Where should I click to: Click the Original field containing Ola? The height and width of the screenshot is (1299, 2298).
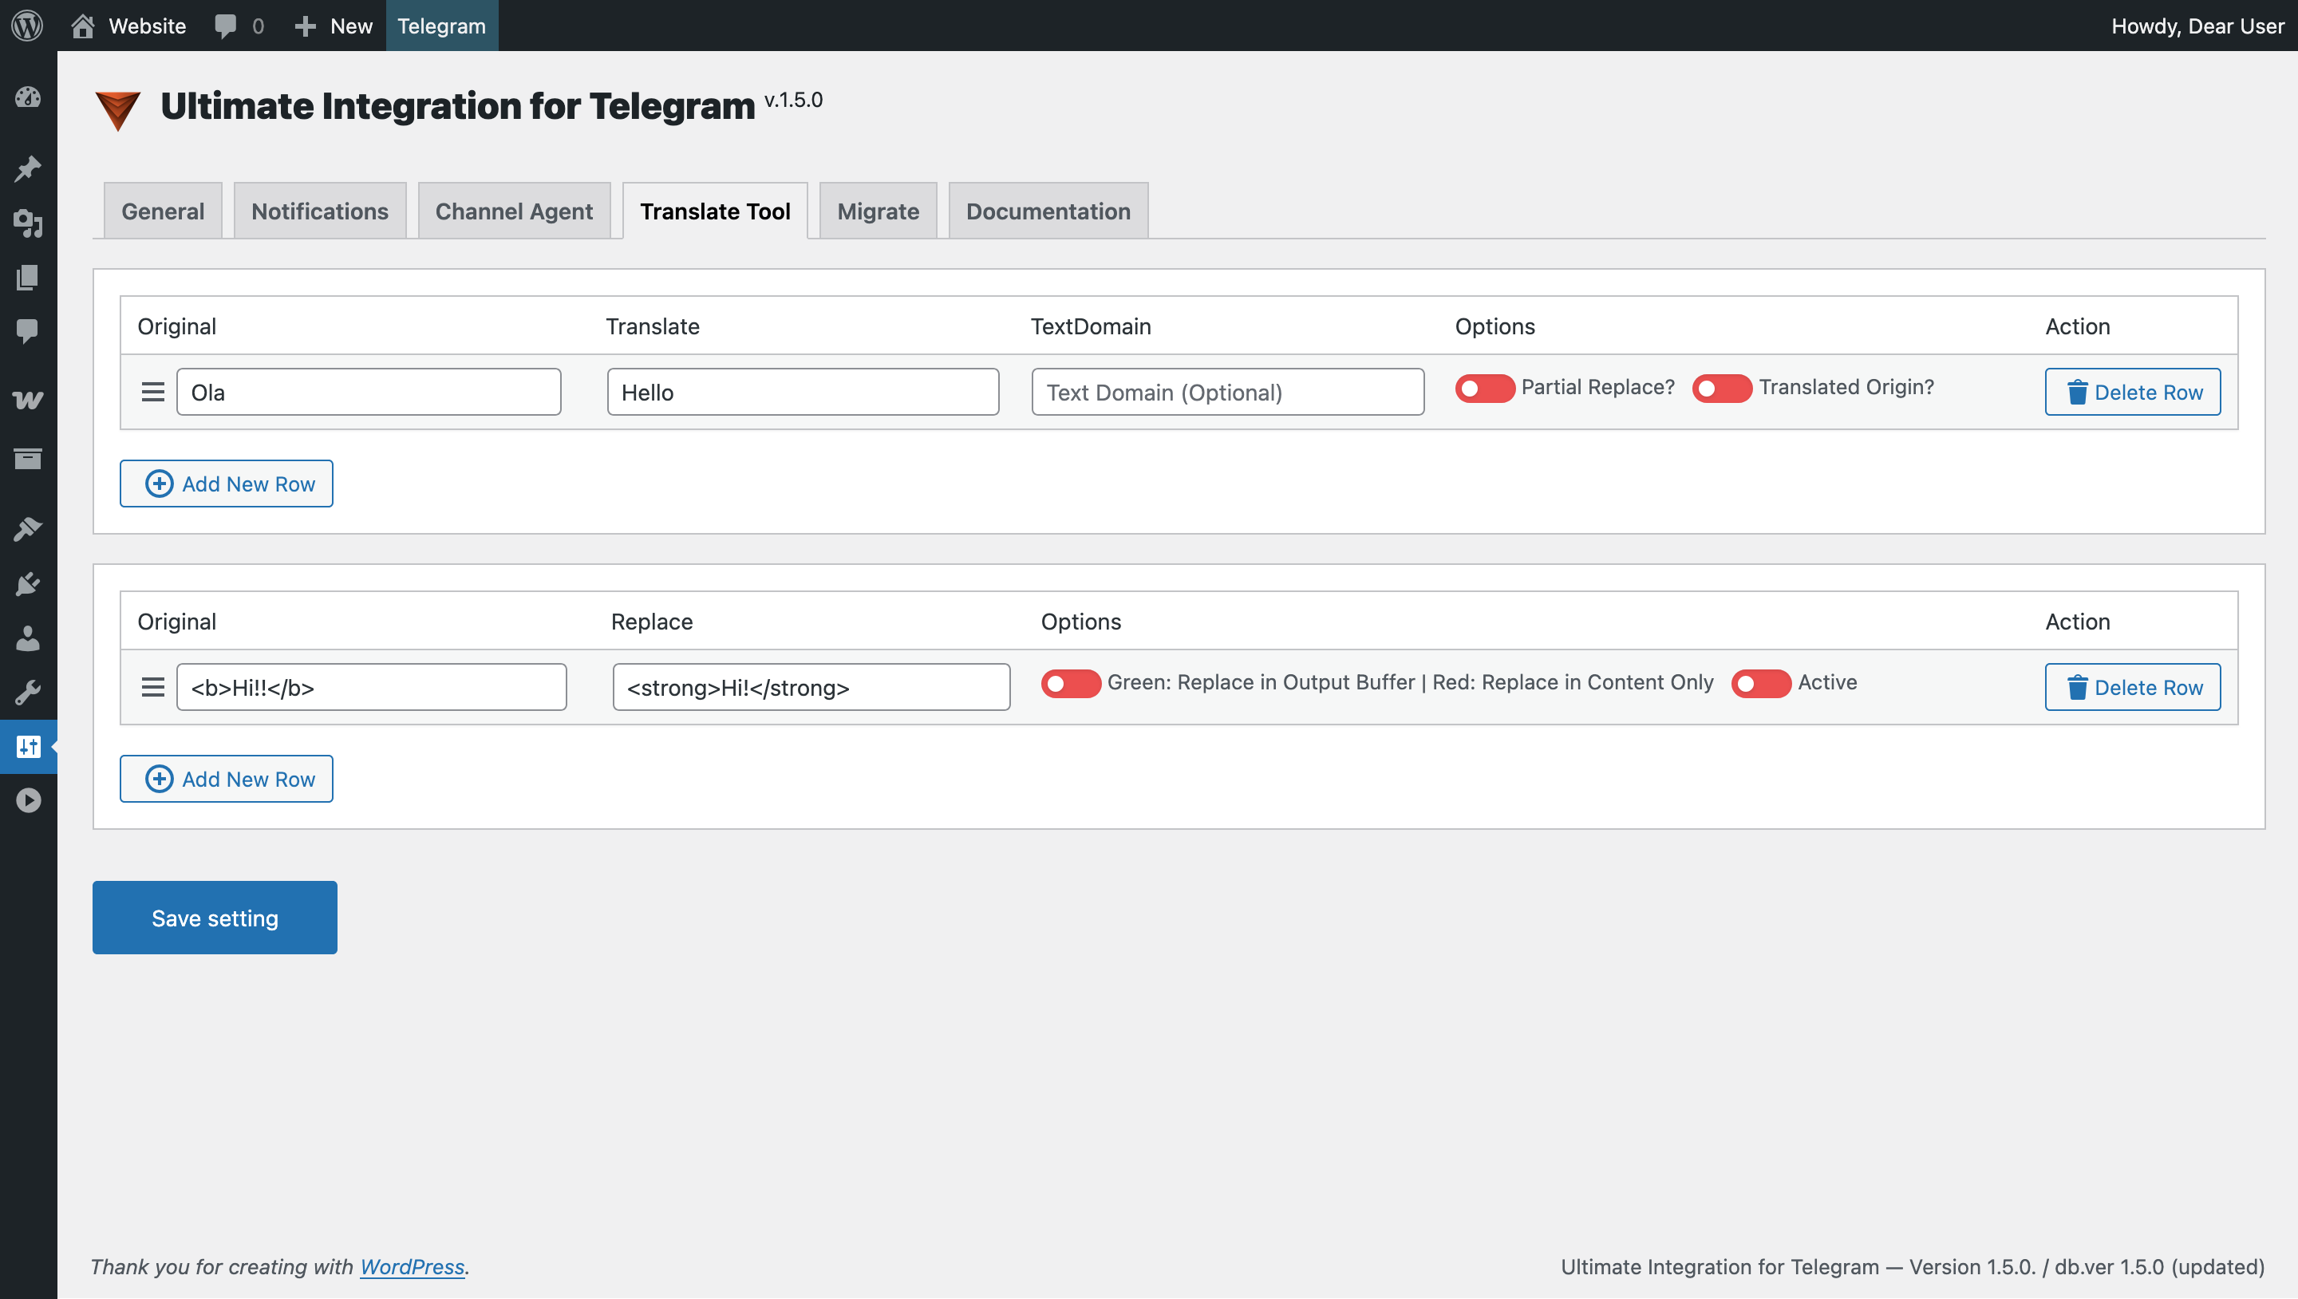click(369, 392)
